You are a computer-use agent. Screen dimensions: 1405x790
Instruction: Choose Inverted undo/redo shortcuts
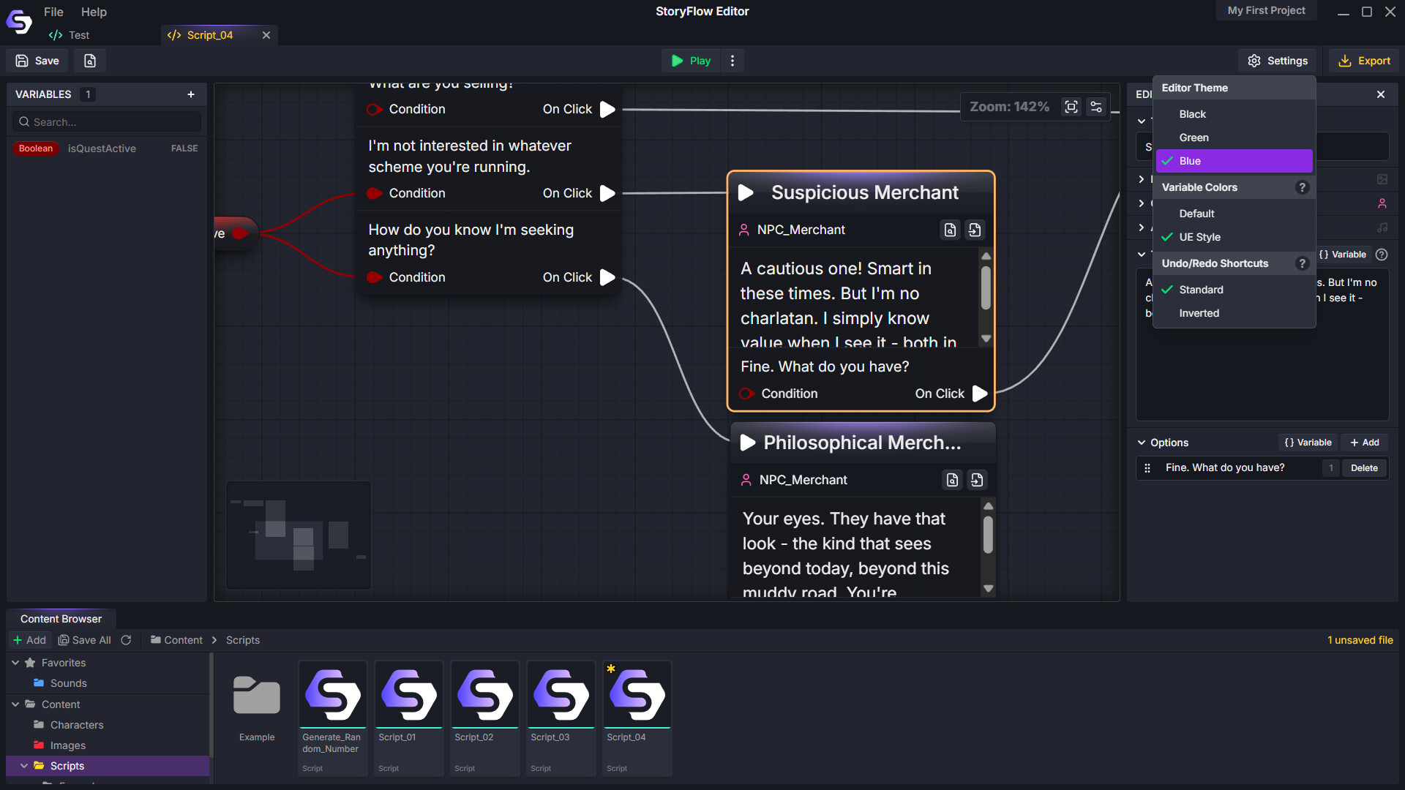(1199, 313)
